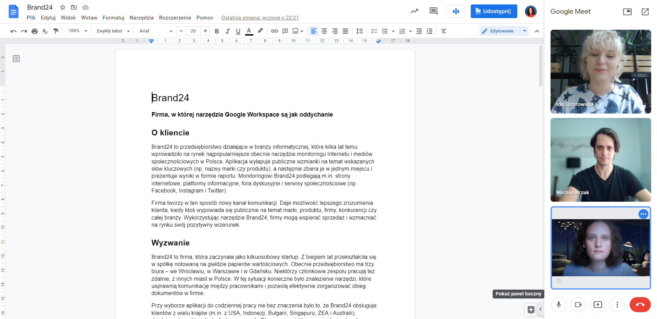
Task: Insert a bulleted list
Action: pos(385,31)
